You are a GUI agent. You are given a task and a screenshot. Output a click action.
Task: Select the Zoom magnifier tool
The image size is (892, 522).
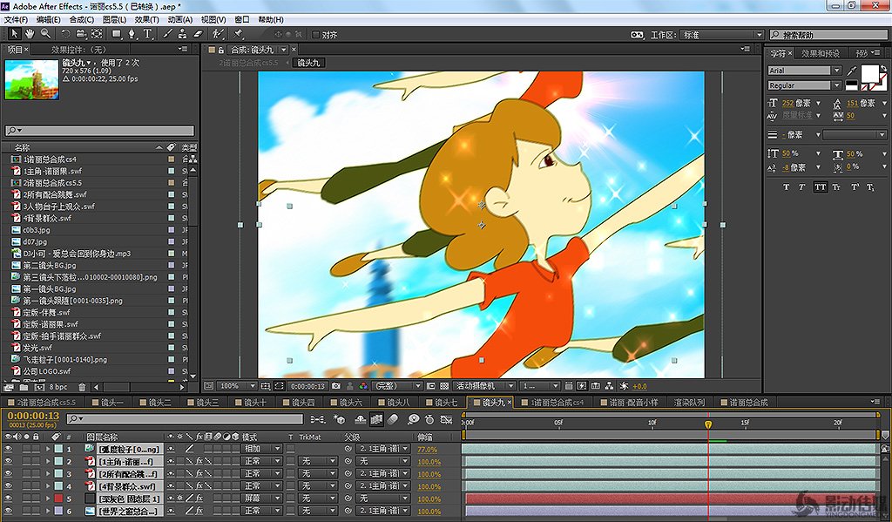click(44, 34)
